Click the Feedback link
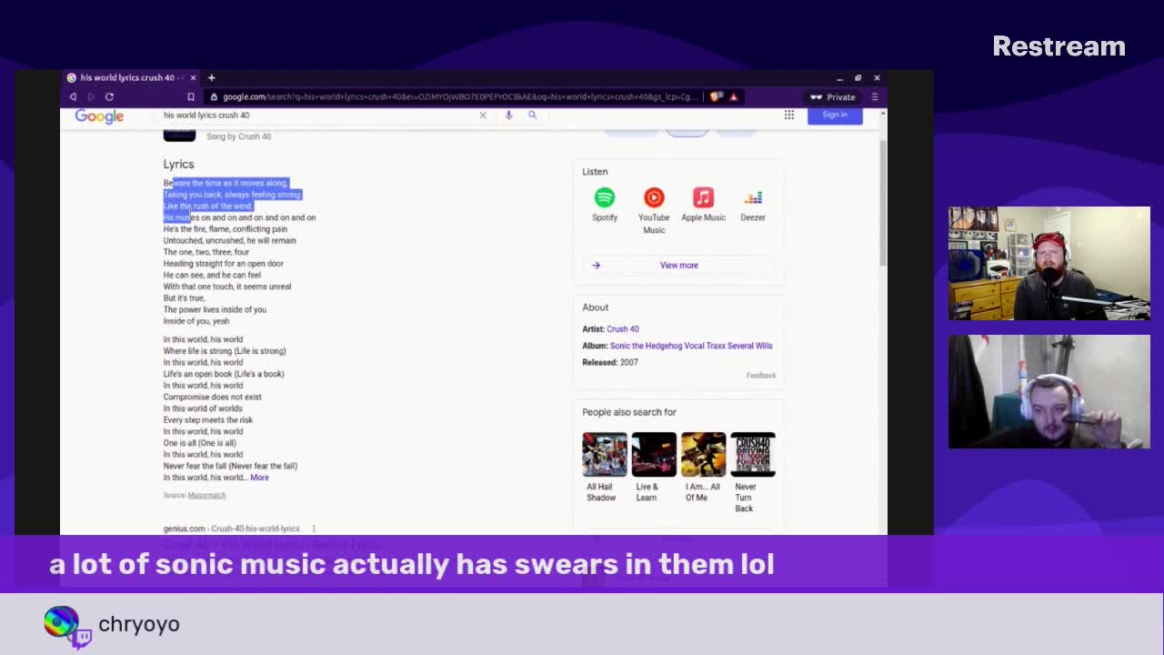 761,375
